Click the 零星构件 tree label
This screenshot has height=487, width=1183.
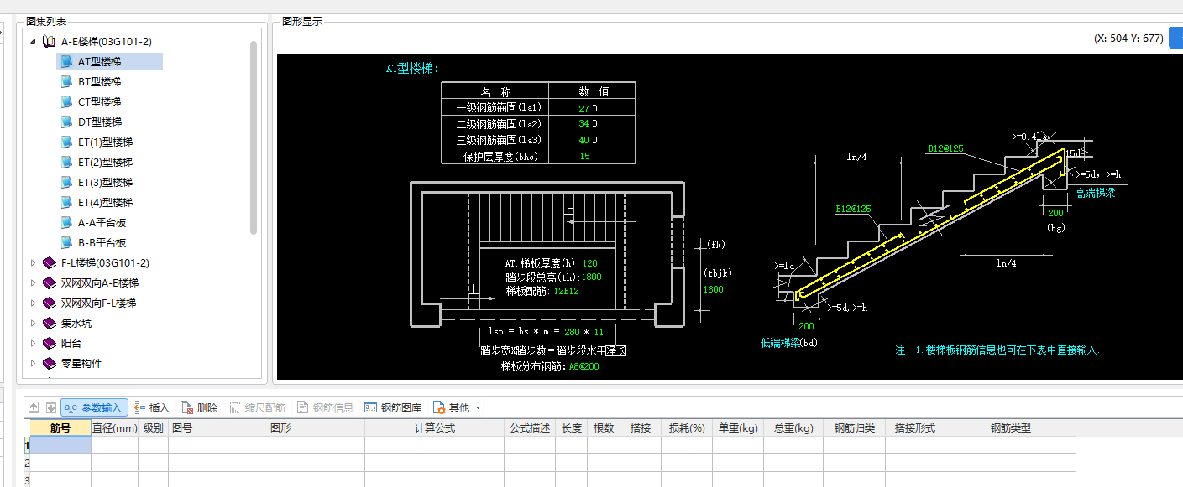pos(82,363)
